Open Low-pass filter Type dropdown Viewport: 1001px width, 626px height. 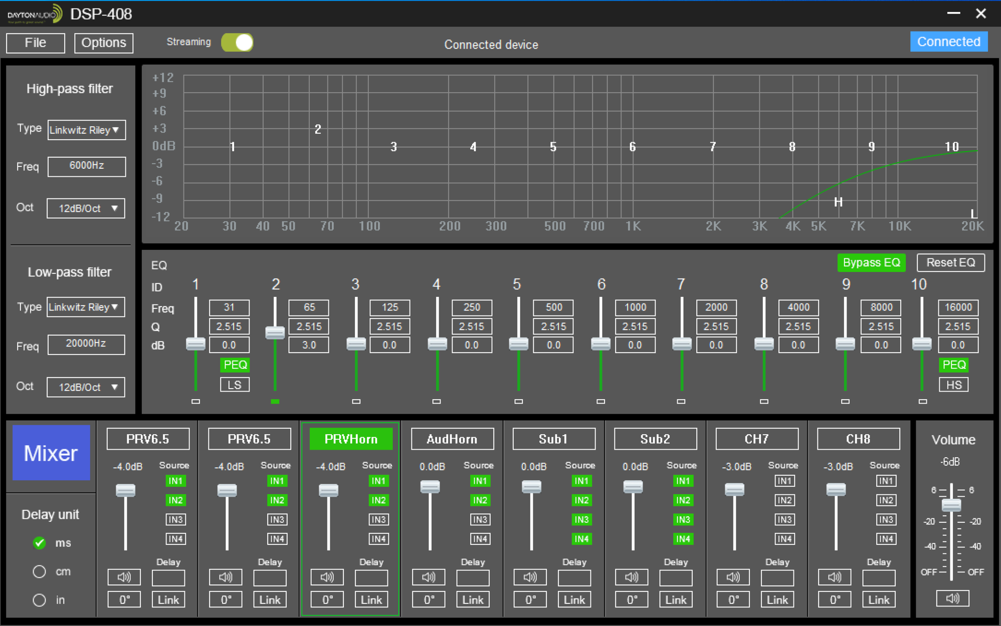point(86,307)
